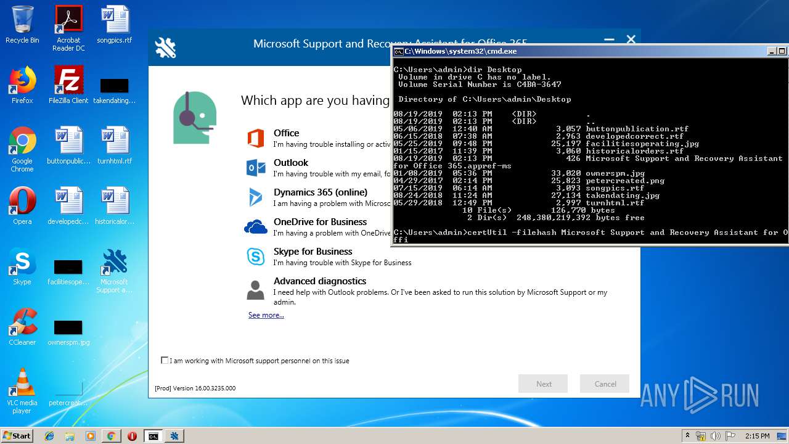Screen dimensions: 789x444
Task: Click the disabled Next button
Action: pos(543,384)
